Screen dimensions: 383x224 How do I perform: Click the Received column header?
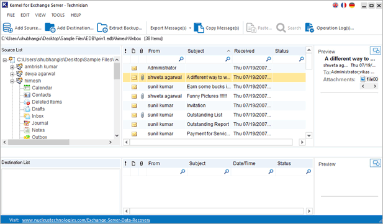tap(252, 51)
